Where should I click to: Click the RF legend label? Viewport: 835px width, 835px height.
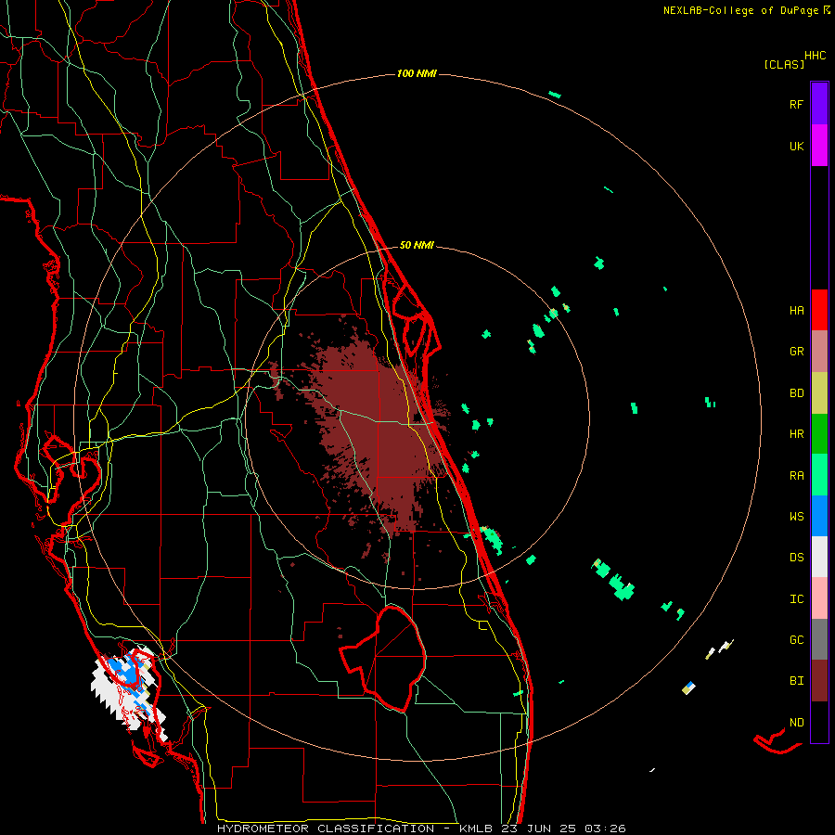click(796, 105)
